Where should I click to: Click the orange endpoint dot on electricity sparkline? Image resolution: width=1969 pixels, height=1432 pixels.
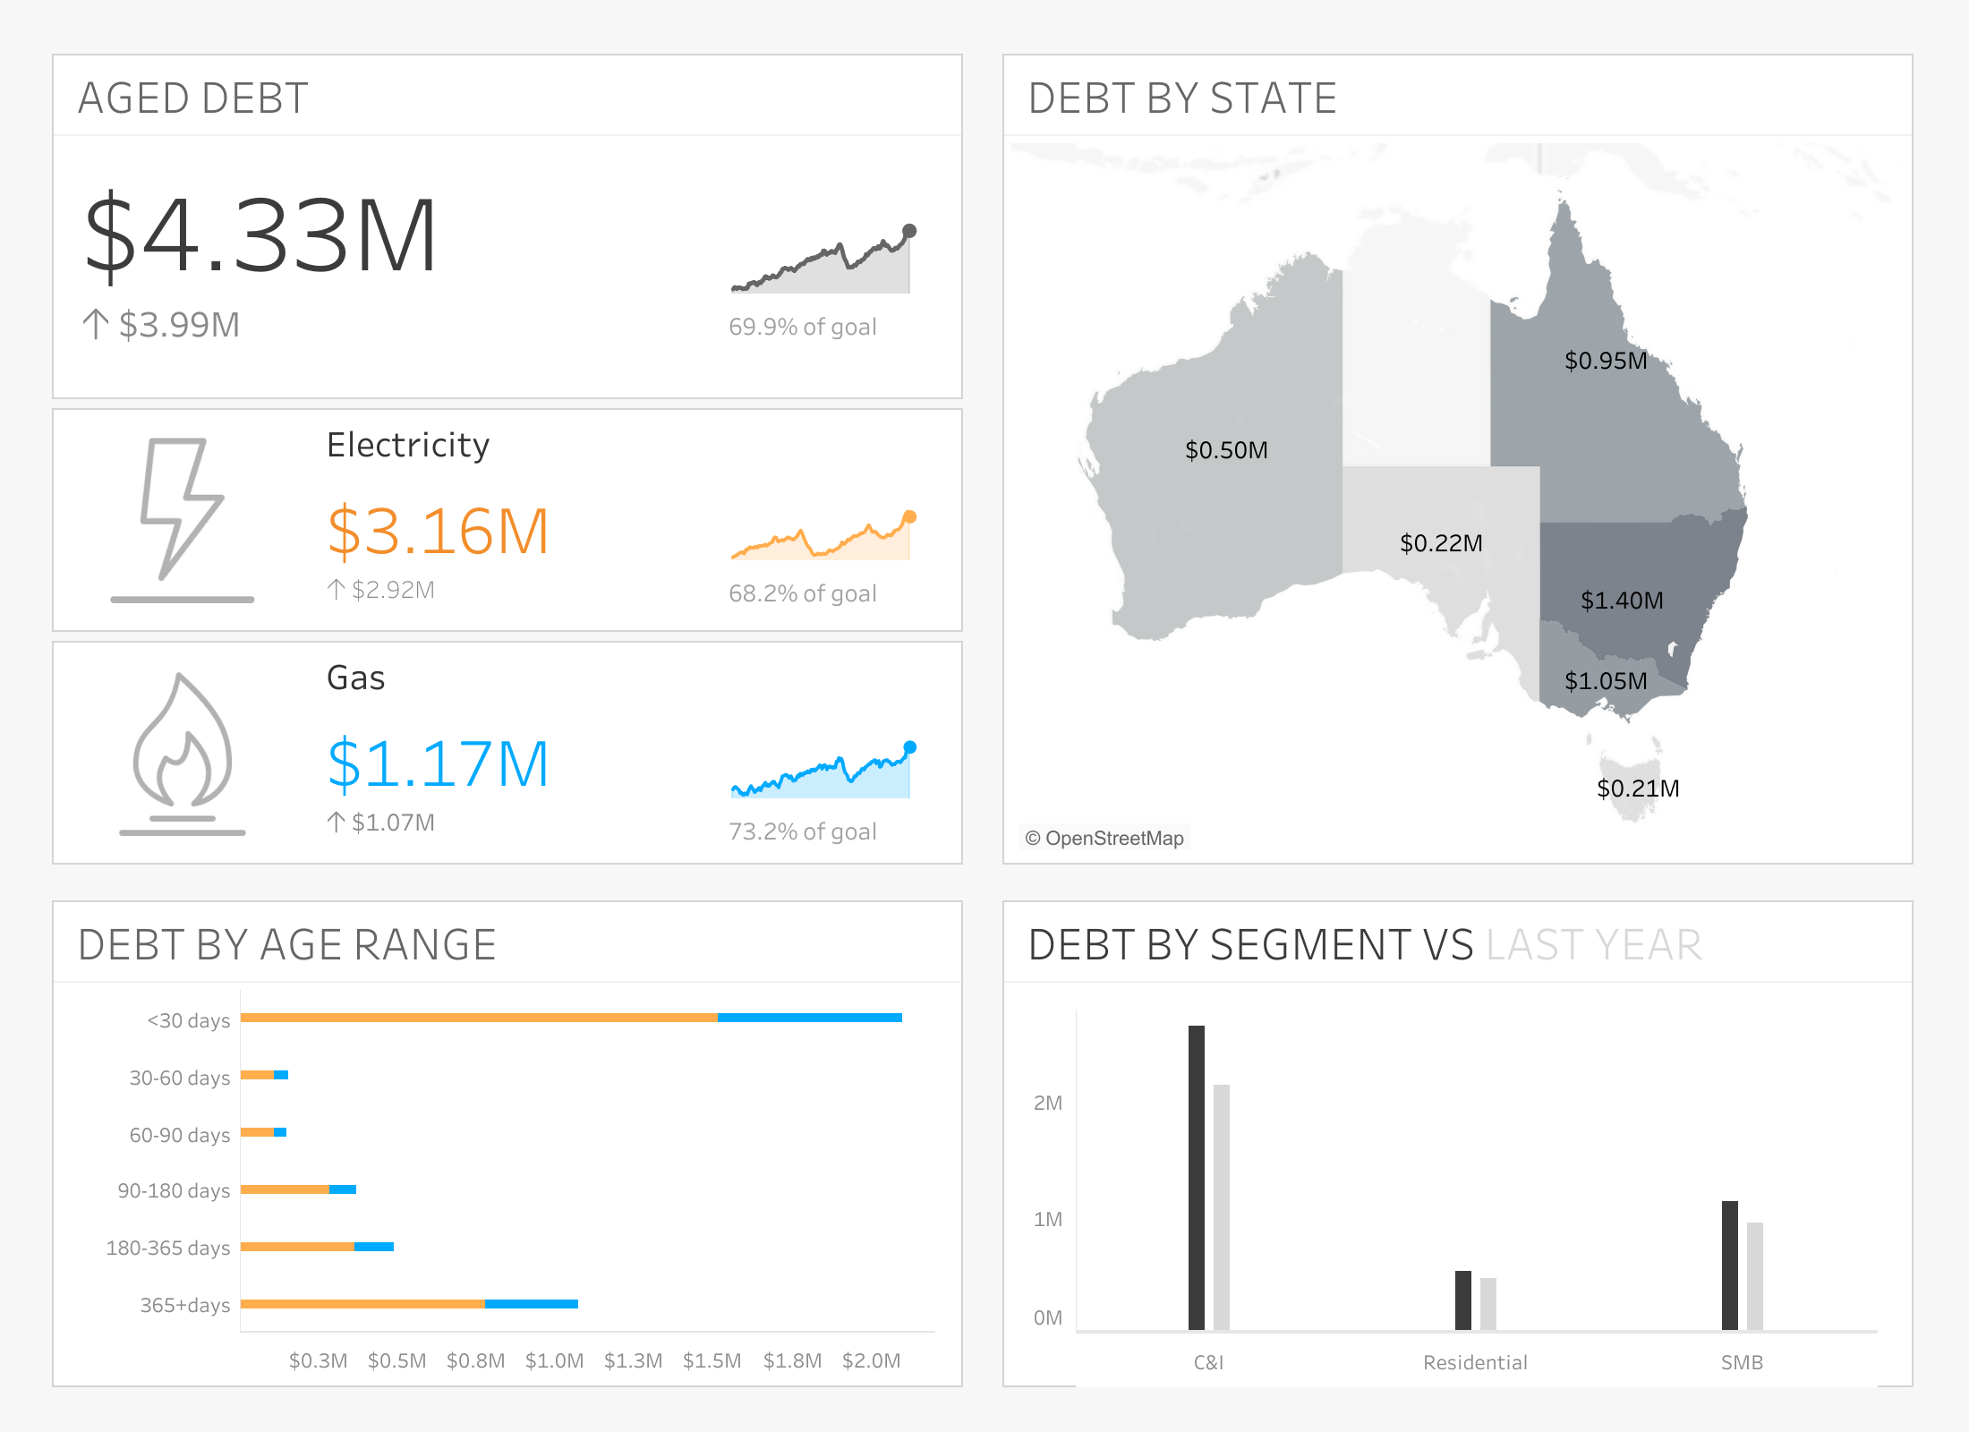tap(909, 516)
